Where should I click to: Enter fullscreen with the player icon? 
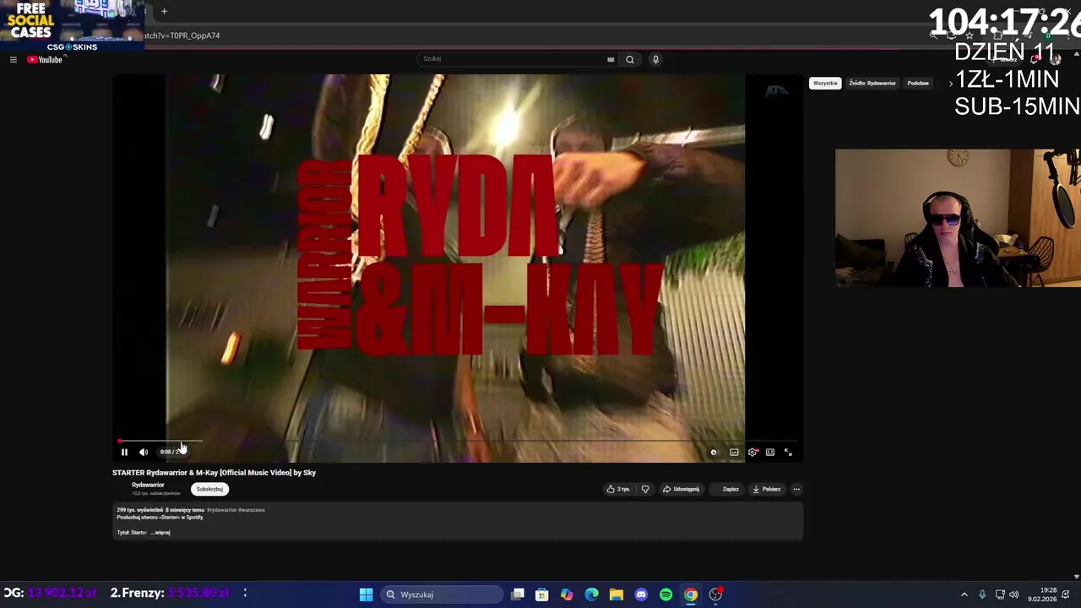click(788, 453)
